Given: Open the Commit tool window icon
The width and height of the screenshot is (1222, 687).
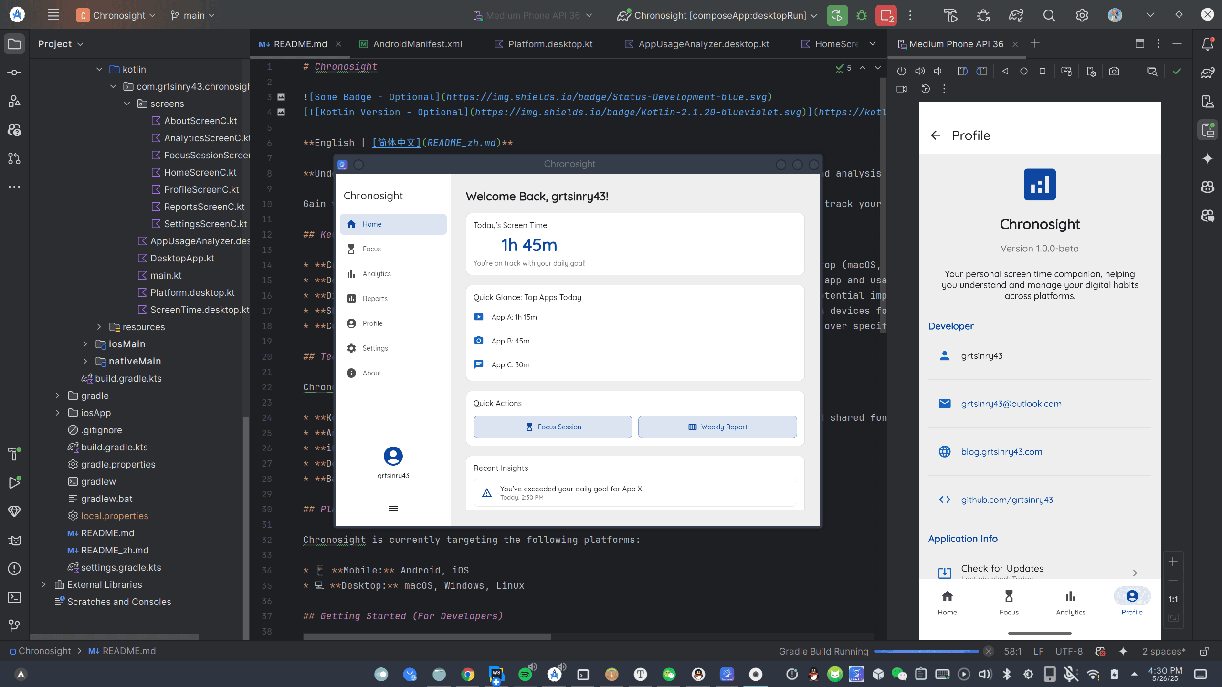Looking at the screenshot, I should 14,73.
